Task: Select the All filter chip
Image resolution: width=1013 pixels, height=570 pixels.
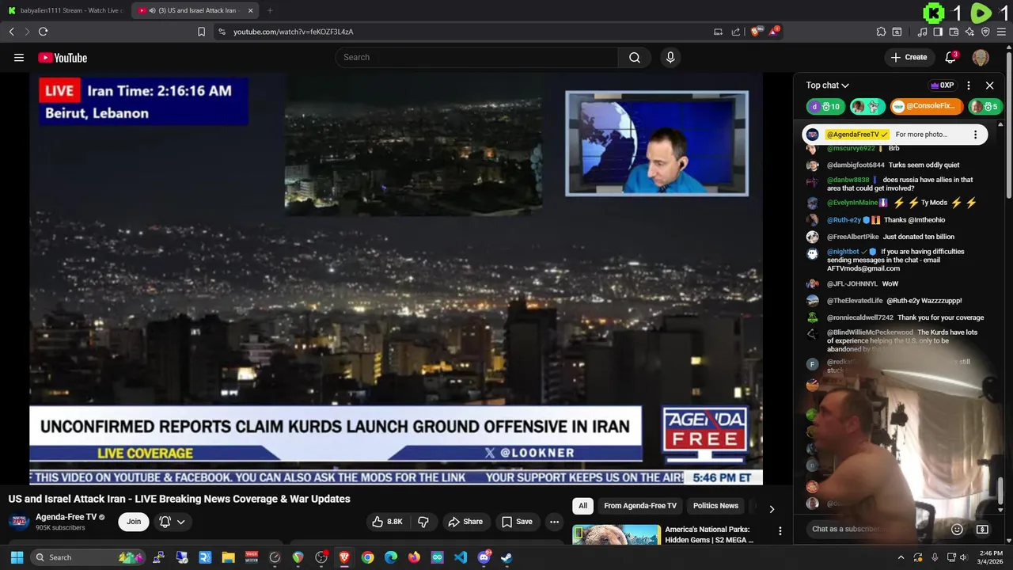Action: (x=582, y=506)
